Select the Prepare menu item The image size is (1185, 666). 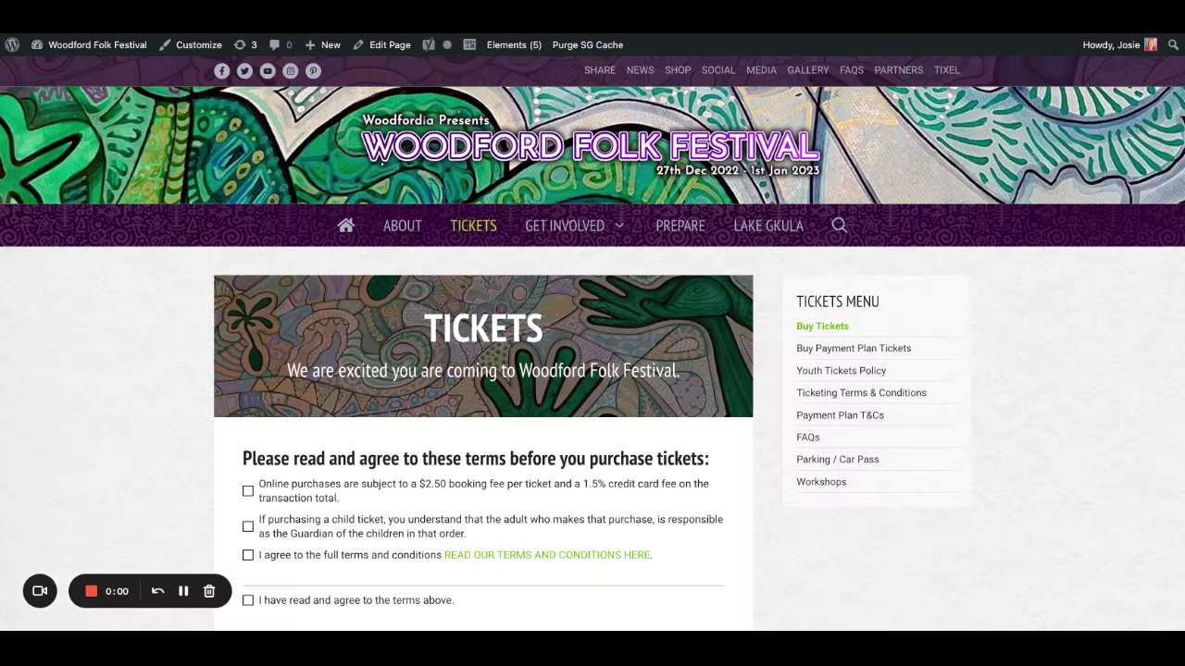(680, 226)
